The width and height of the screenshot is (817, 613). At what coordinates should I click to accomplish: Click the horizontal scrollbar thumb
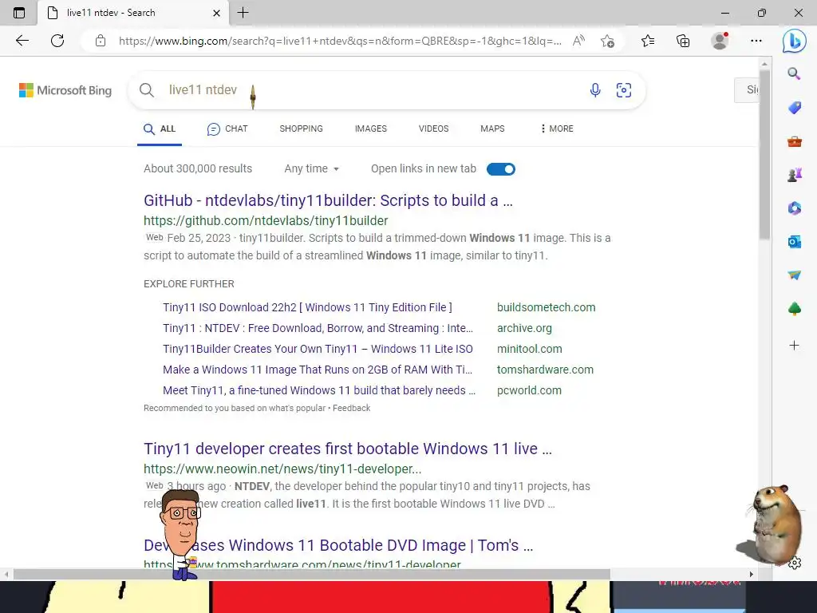(x=312, y=574)
